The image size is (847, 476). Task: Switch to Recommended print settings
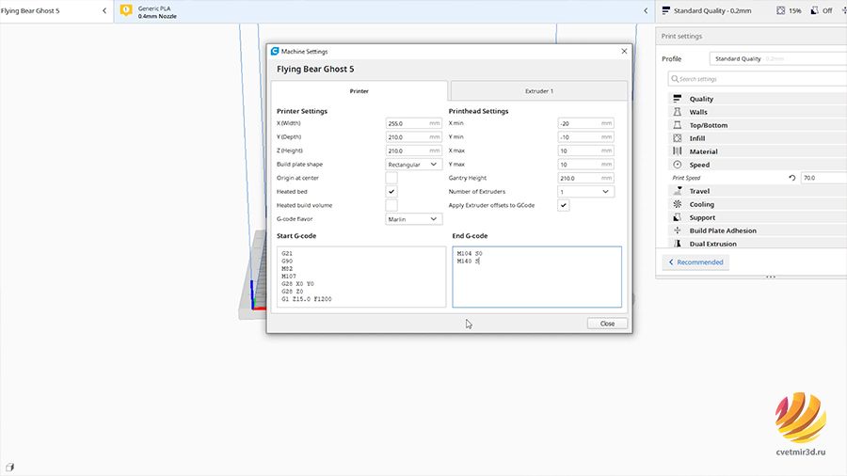[x=695, y=262]
